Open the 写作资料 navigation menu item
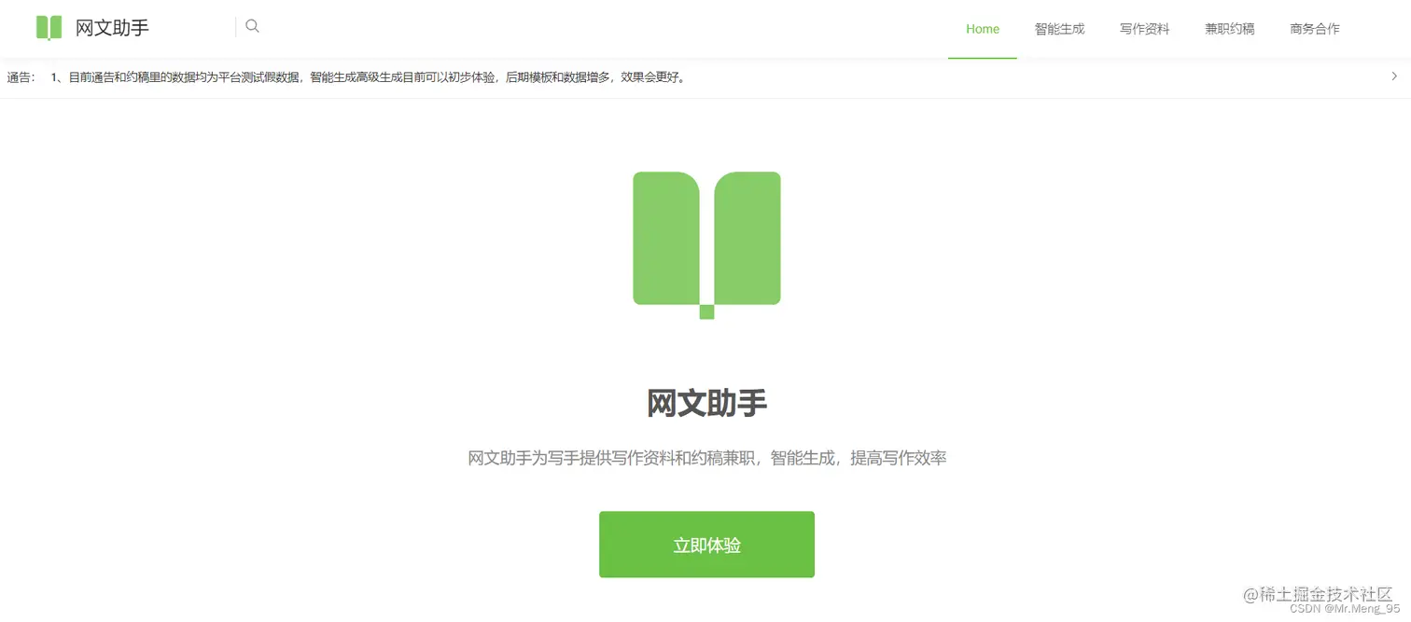The image size is (1411, 622). 1145,29
